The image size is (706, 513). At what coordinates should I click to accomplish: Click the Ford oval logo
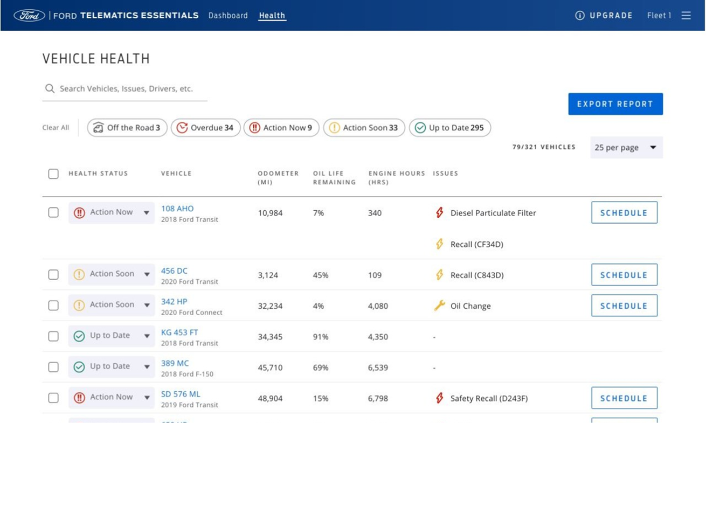click(x=29, y=16)
